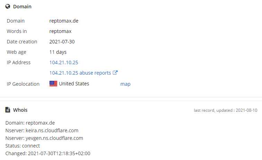262x160 pixels.
Task: Click the United States country name
Action: coord(74,84)
